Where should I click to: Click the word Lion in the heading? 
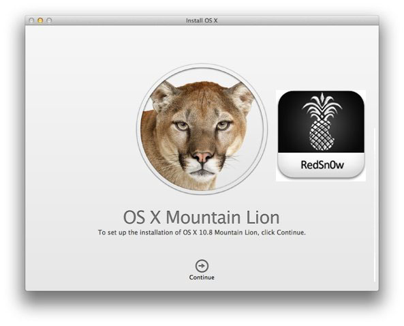click(263, 217)
